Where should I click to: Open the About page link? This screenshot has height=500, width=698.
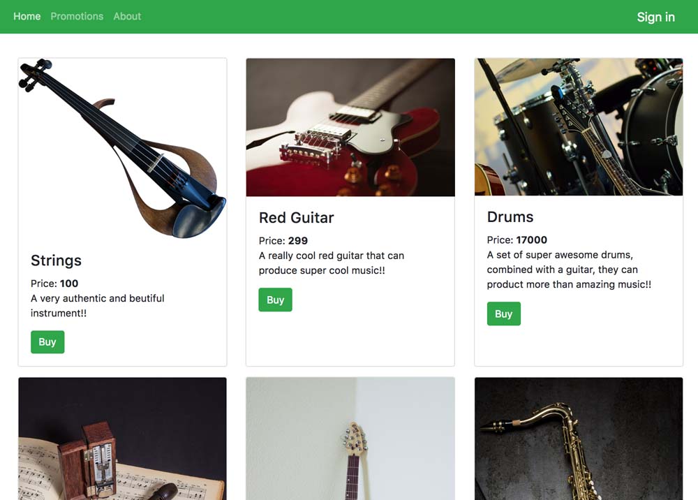click(127, 17)
